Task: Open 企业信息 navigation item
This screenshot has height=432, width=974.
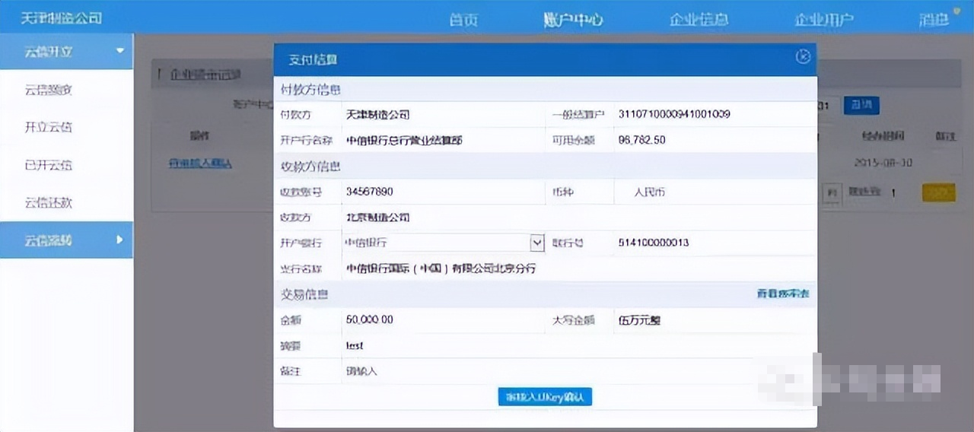Action: [x=699, y=20]
